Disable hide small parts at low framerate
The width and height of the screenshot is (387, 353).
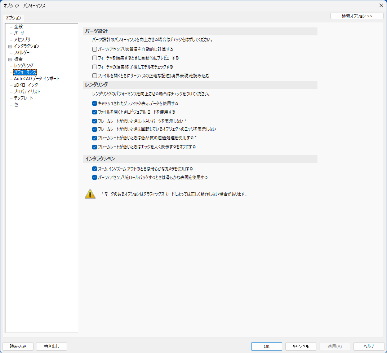pyautogui.click(x=94, y=121)
